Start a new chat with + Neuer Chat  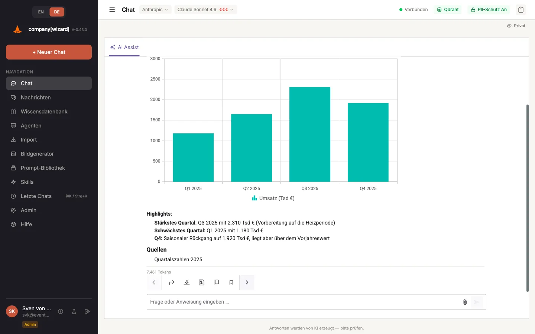49,52
